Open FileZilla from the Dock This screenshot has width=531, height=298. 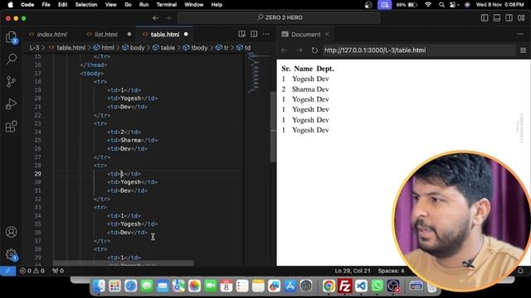pos(345,286)
